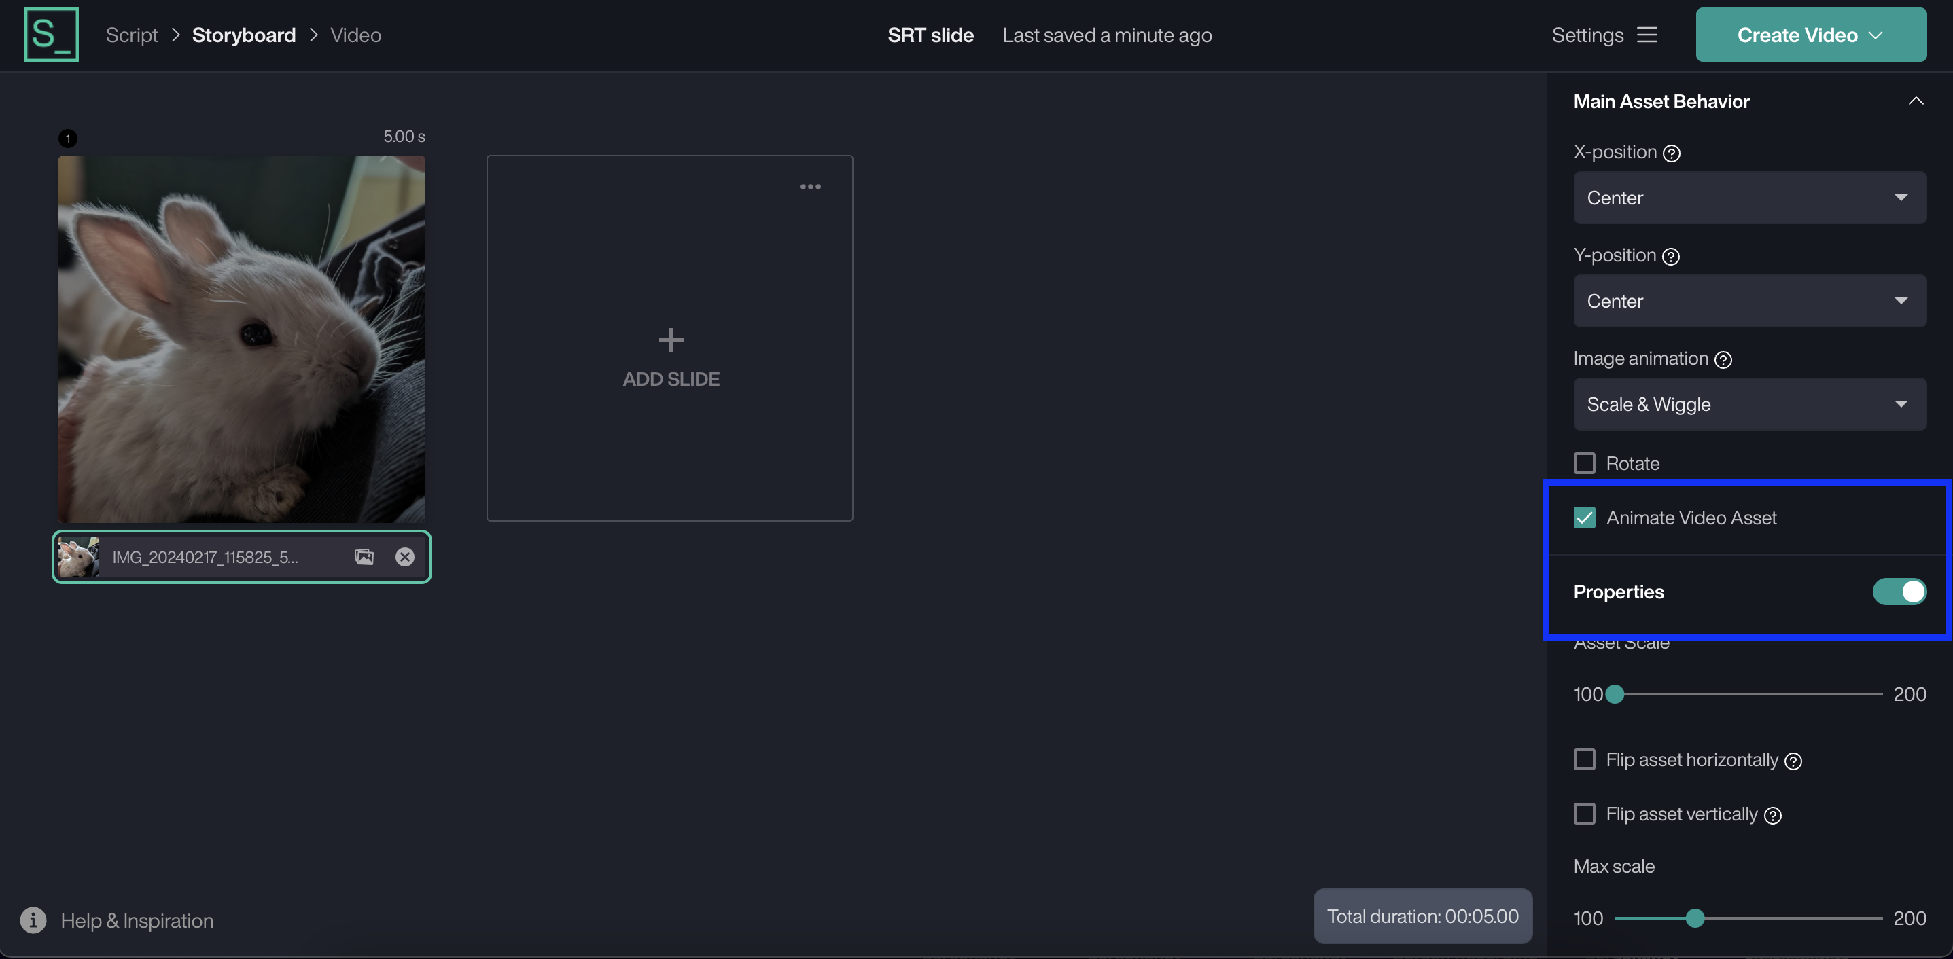Click the Flip asset horizontally help icon

pos(1793,761)
